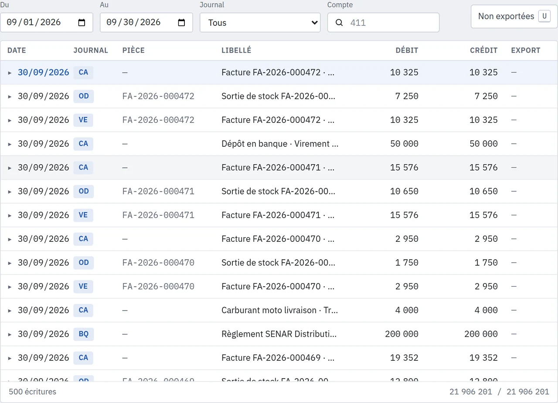
Task: Click the CA badge on the Dépôt en banque row
Action: click(x=83, y=144)
